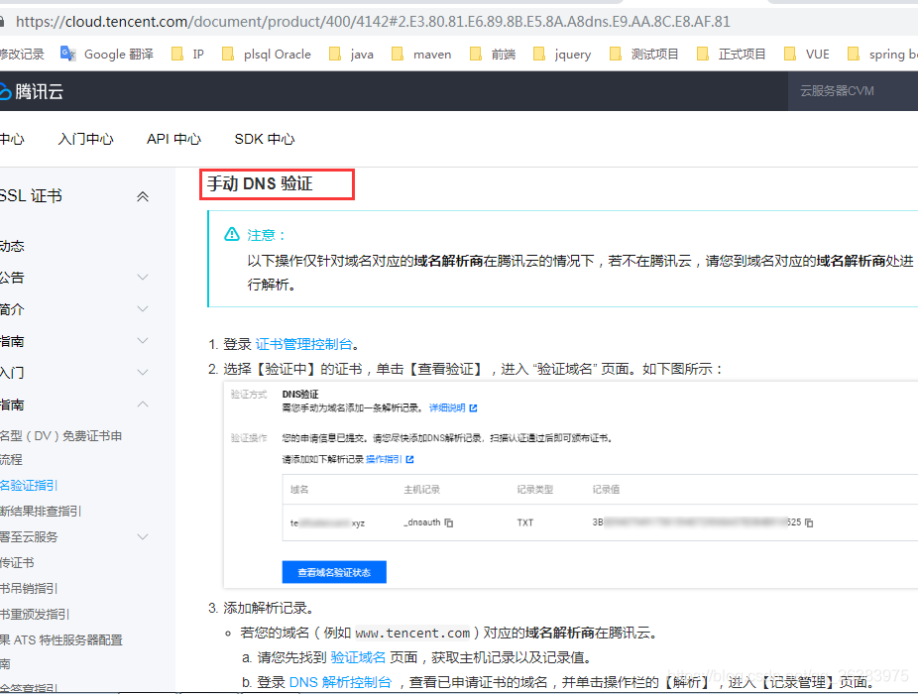Open the 测试项目 bookmark folder icon
This screenshot has width=918, height=694.
[616, 55]
